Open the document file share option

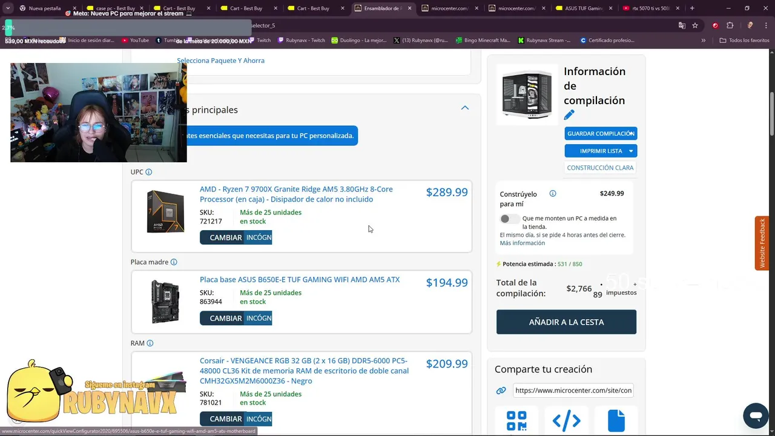point(616,420)
